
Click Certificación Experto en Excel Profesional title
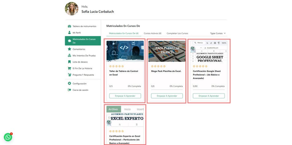125,139
